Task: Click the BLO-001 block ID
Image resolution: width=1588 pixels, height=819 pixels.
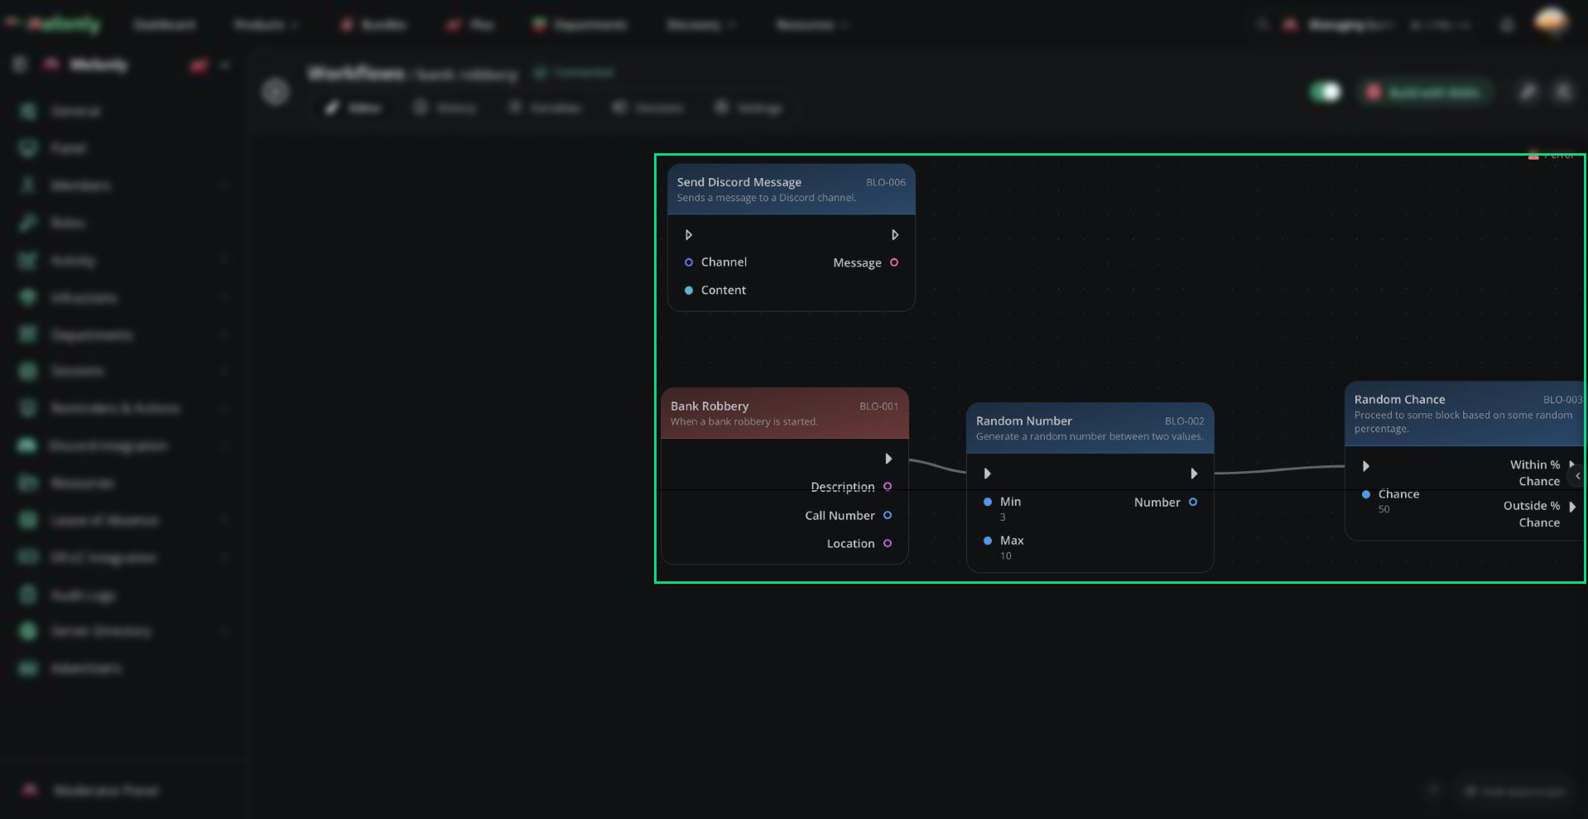Action: coord(878,407)
